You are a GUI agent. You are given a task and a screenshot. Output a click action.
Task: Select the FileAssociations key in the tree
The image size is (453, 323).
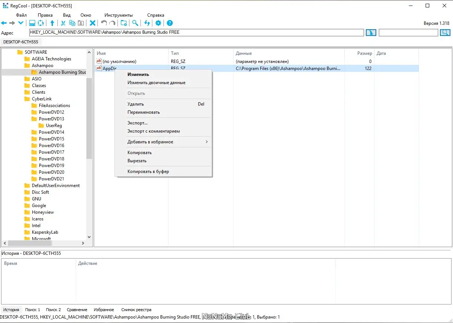[x=54, y=106]
